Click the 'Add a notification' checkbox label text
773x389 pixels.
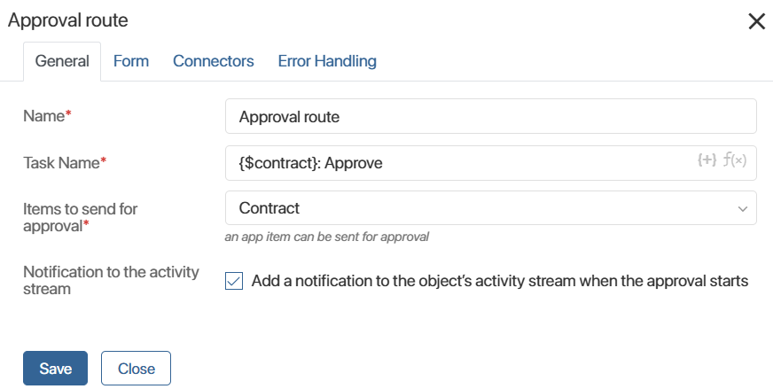(x=500, y=281)
